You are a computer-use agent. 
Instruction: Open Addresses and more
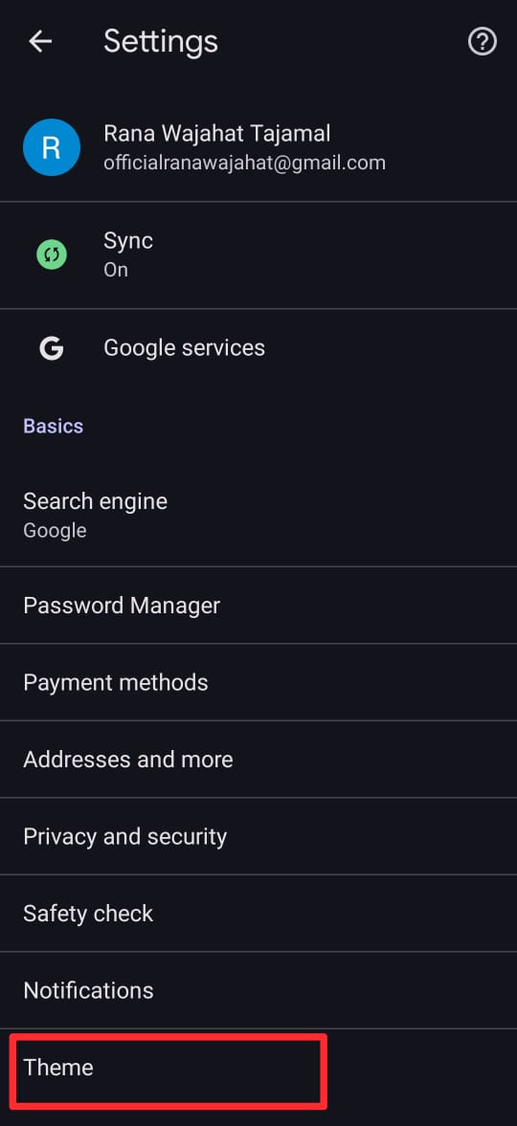(258, 759)
